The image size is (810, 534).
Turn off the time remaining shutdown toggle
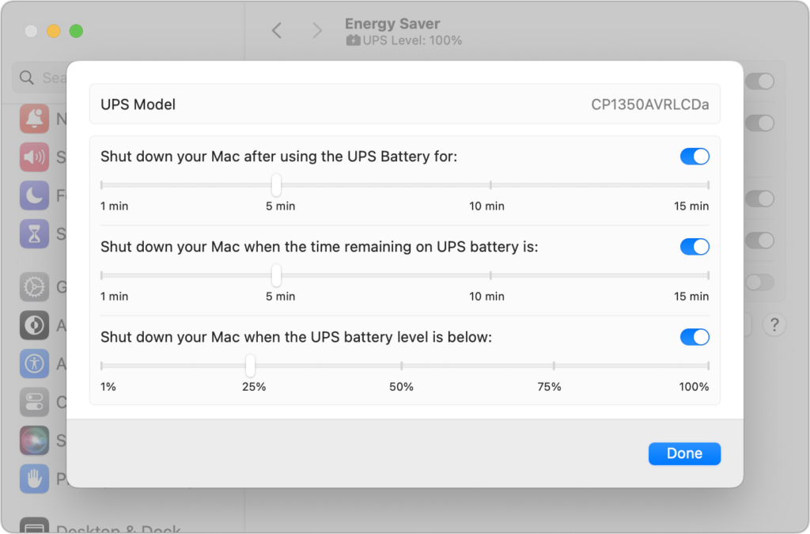pos(695,247)
